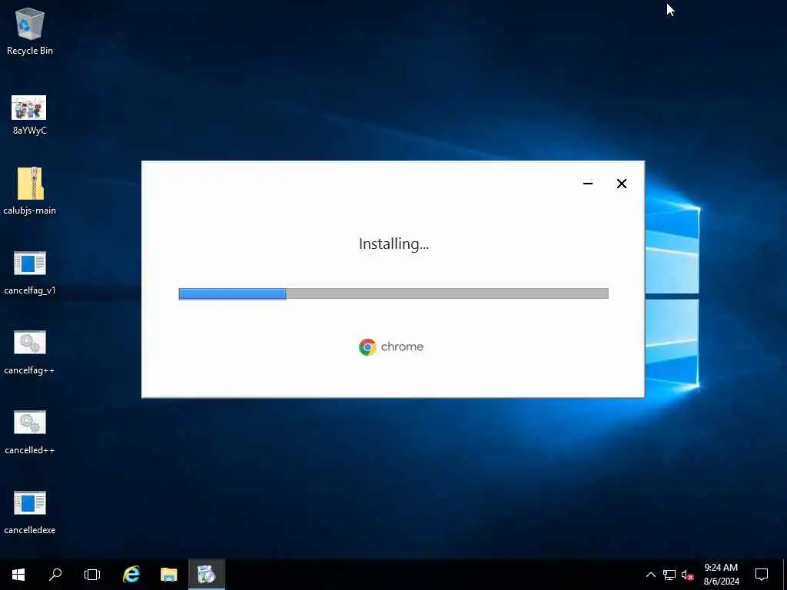
Task: Switch to the installer taskbar button
Action: pyautogui.click(x=206, y=575)
